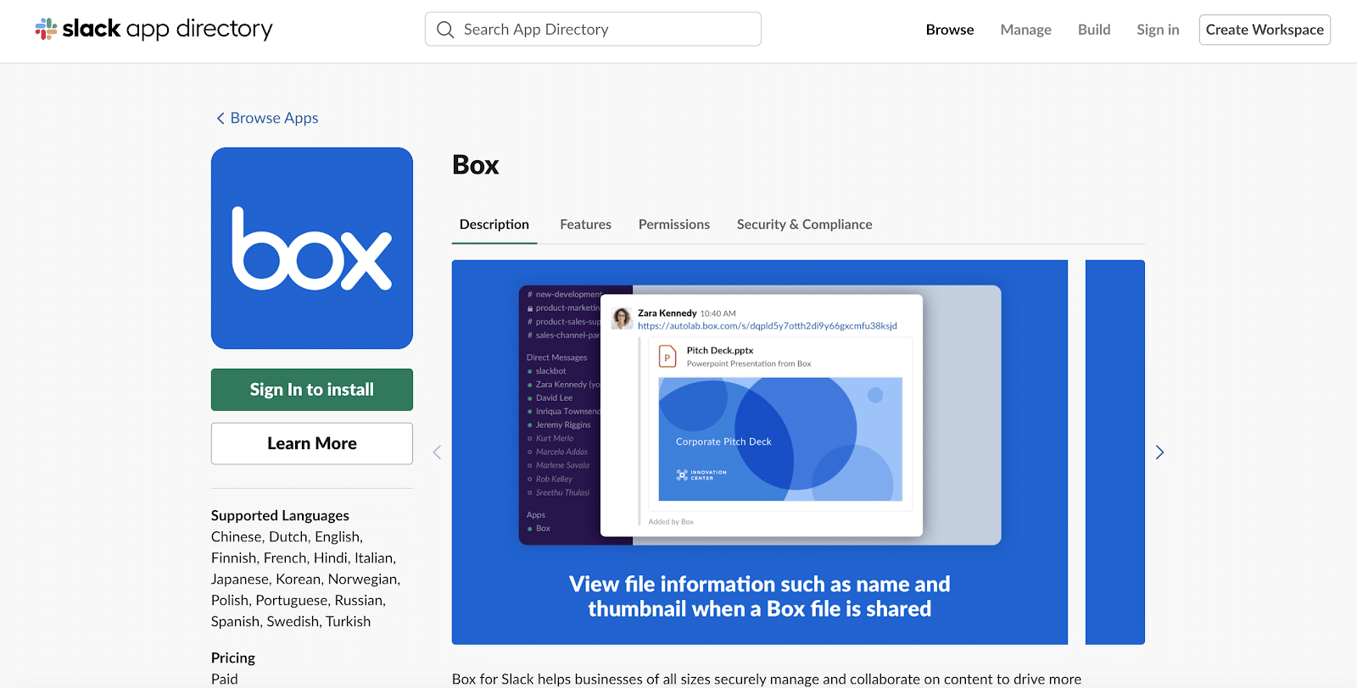Click the Pricing heading
Image resolution: width=1357 pixels, height=688 pixels.
click(233, 657)
